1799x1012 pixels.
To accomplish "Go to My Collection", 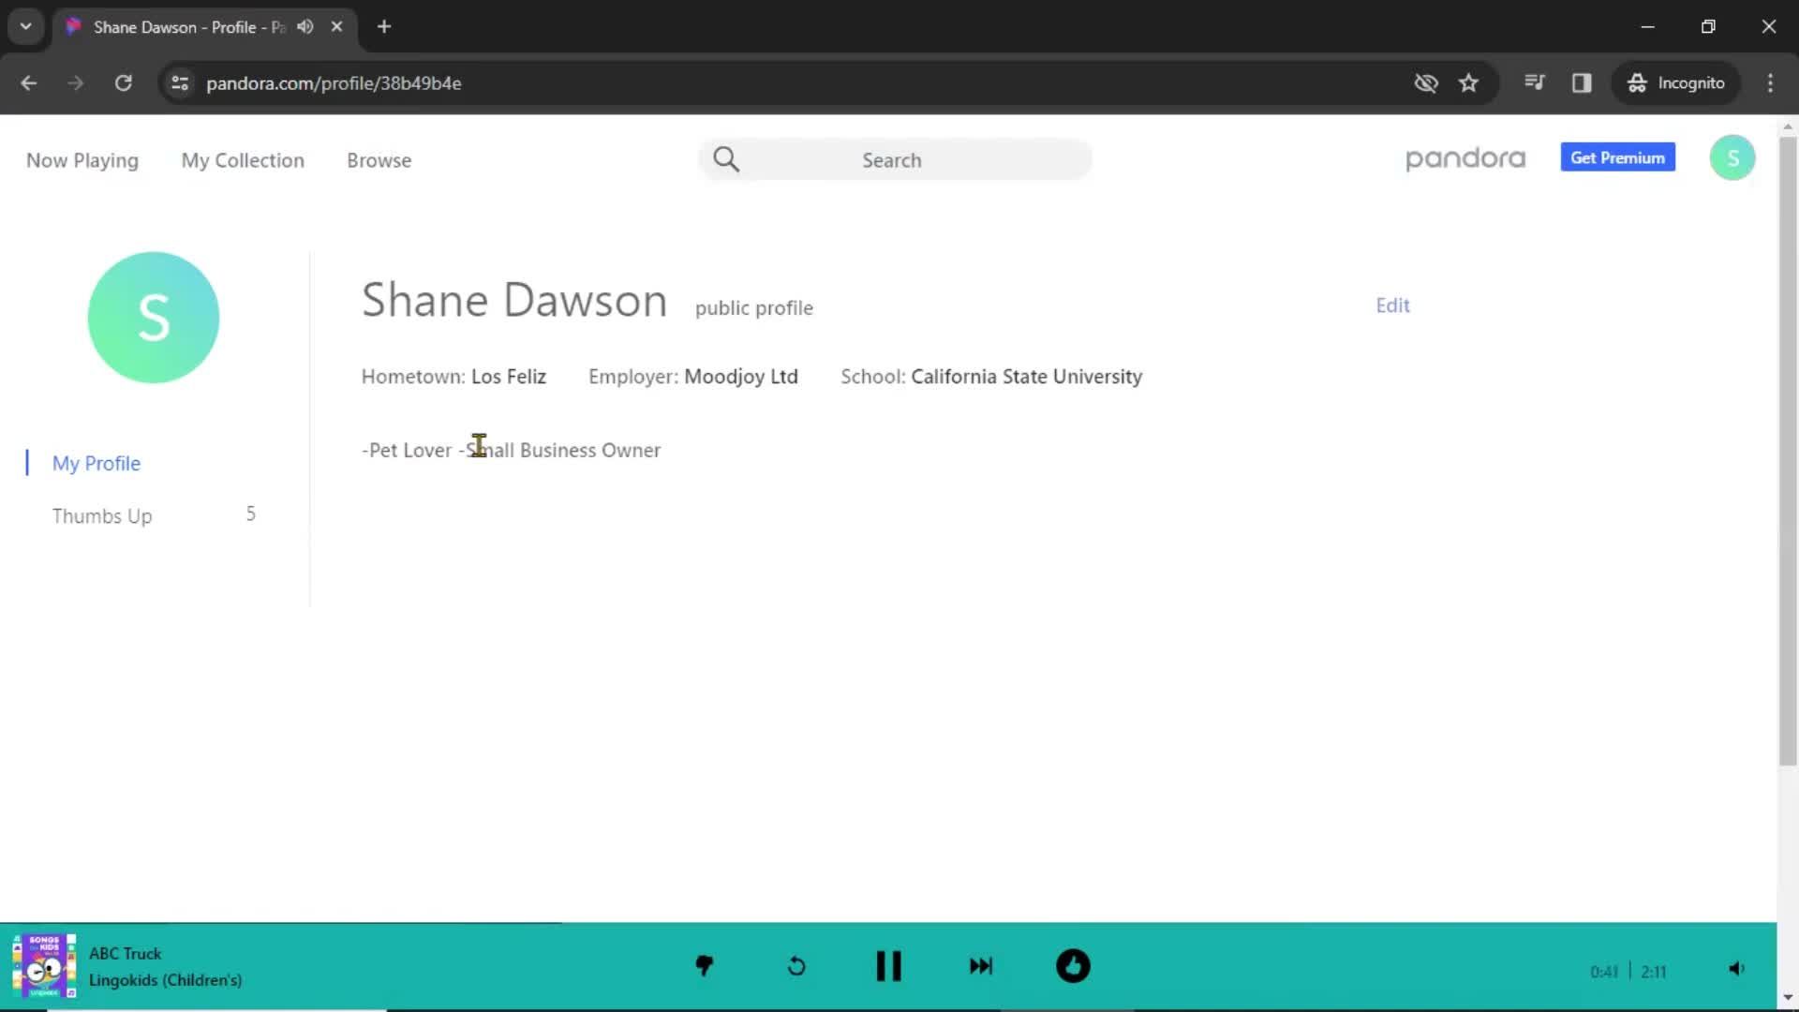I will click(x=243, y=160).
